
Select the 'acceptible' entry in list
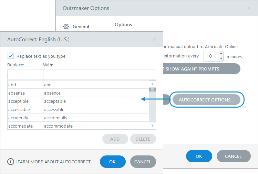[x=25, y=101]
